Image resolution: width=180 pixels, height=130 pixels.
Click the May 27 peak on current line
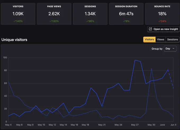tap(135, 60)
